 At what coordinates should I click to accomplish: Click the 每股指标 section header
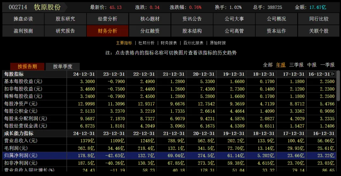point(14,74)
